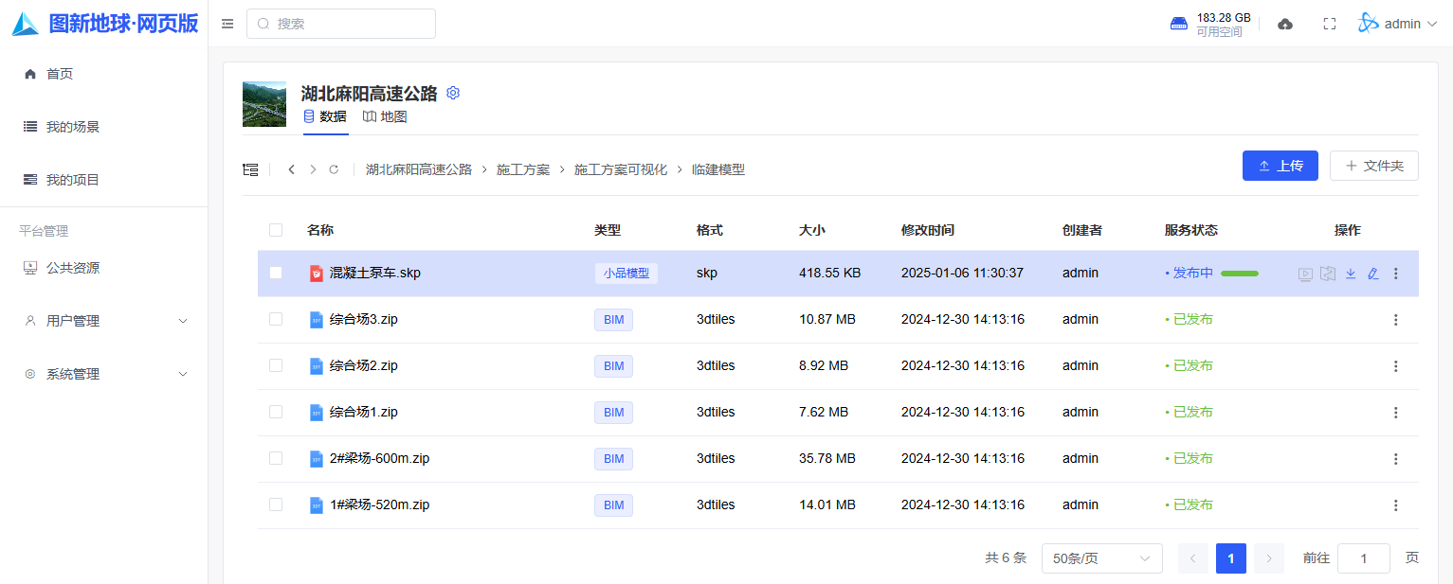
Task: Switch to the 地图 tab
Action: pyautogui.click(x=385, y=116)
